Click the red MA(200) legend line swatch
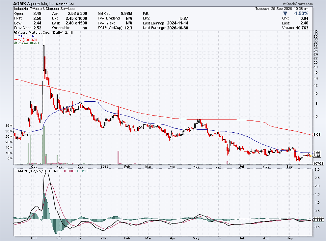 16,40
